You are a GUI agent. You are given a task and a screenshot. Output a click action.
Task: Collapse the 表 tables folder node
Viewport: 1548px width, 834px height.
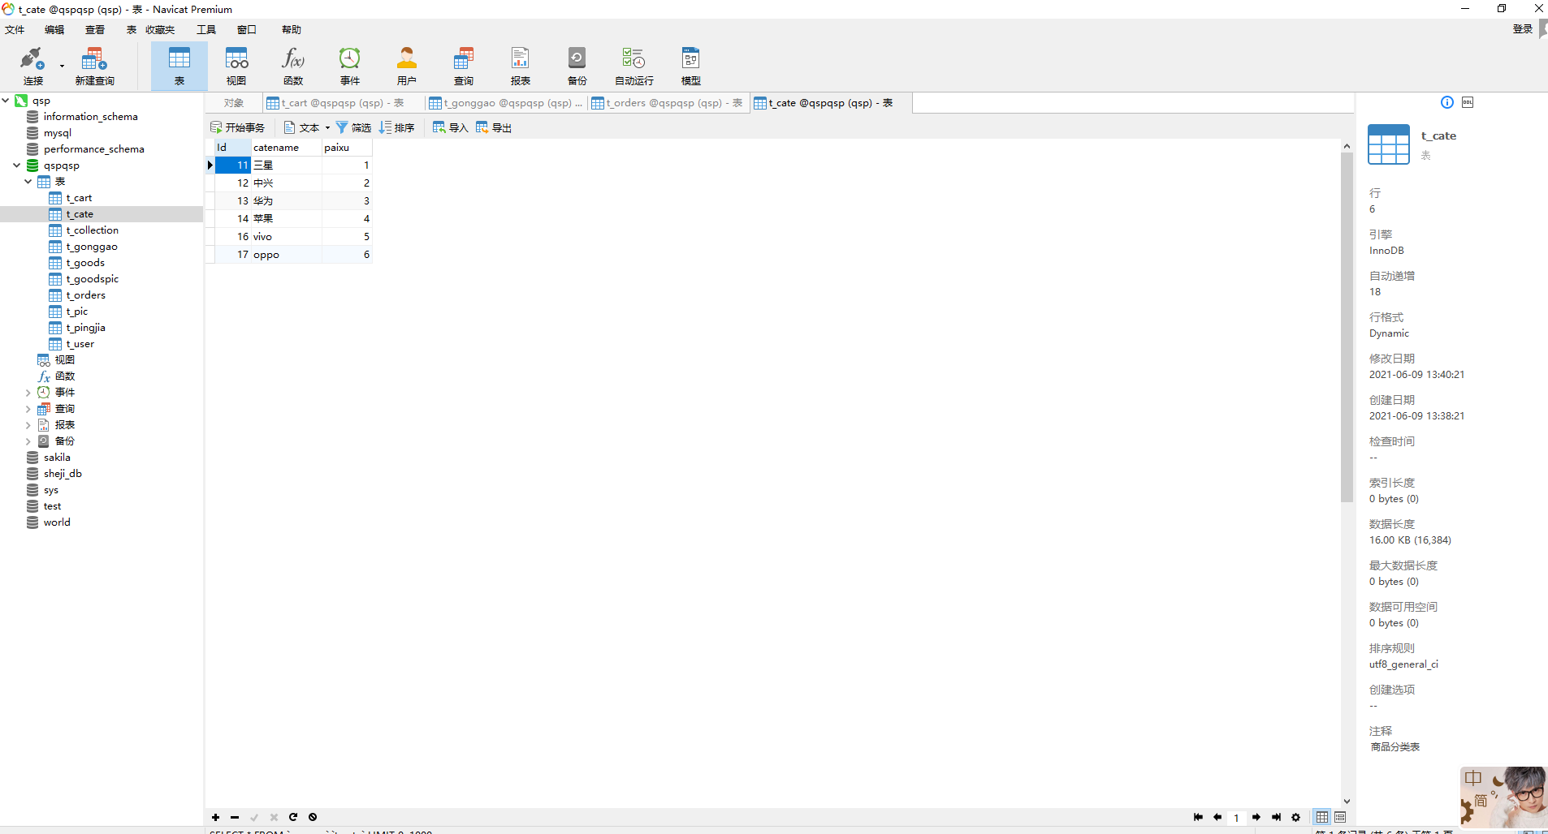pyautogui.click(x=28, y=182)
